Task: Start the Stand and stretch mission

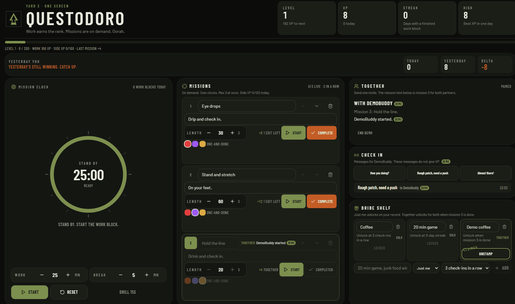Action: [x=293, y=201]
